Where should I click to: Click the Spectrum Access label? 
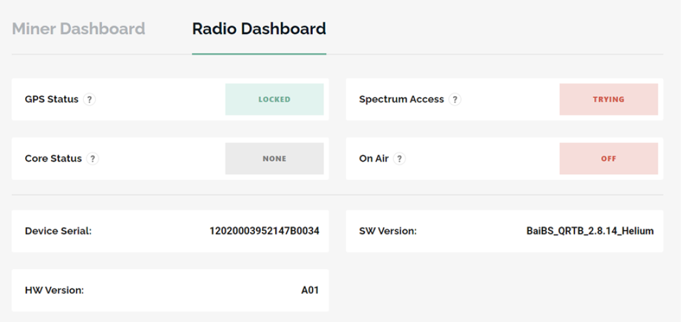click(x=402, y=99)
